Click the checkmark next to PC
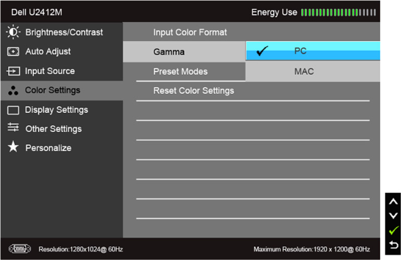 coord(262,51)
